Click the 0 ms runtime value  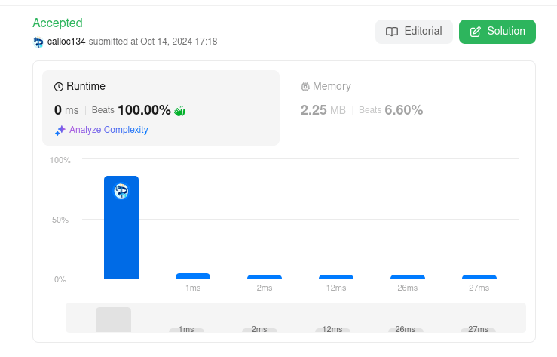66,110
